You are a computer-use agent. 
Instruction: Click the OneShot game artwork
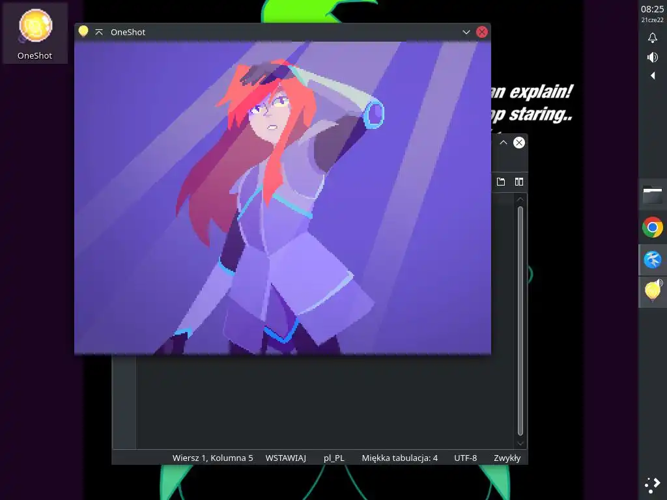(283, 198)
